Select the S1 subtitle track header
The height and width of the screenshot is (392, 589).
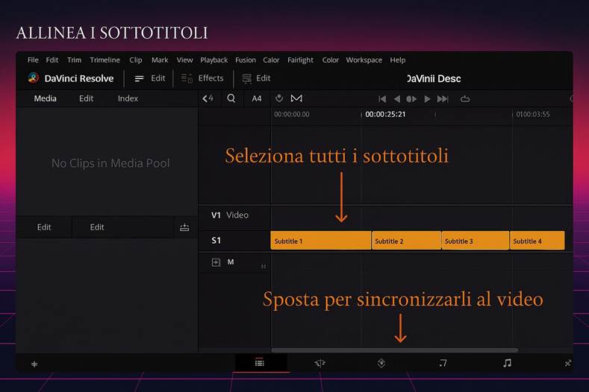(234, 241)
